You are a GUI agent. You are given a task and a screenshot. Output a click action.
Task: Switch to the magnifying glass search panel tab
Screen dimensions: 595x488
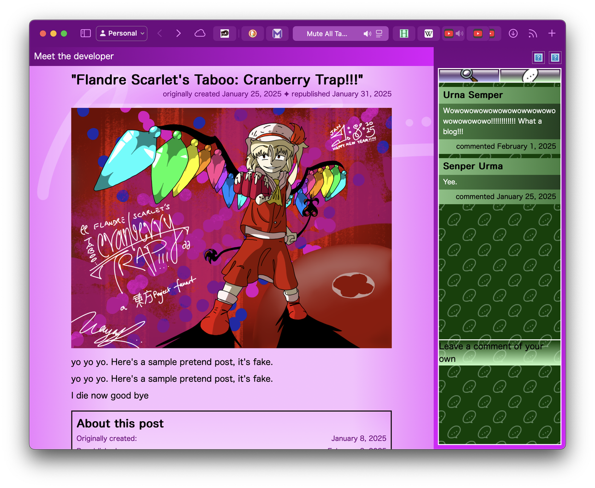469,75
